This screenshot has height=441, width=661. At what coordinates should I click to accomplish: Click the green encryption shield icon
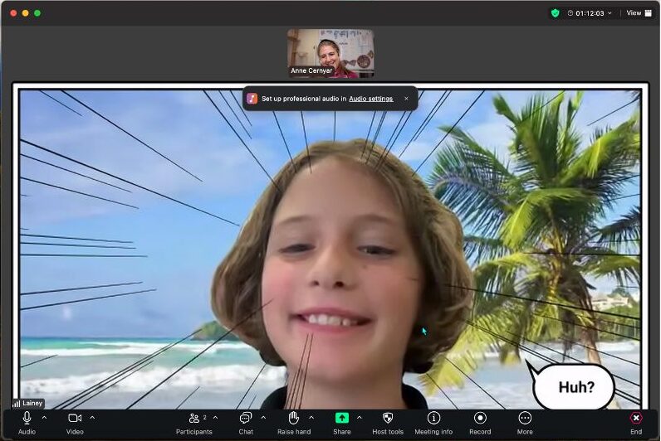(x=556, y=13)
